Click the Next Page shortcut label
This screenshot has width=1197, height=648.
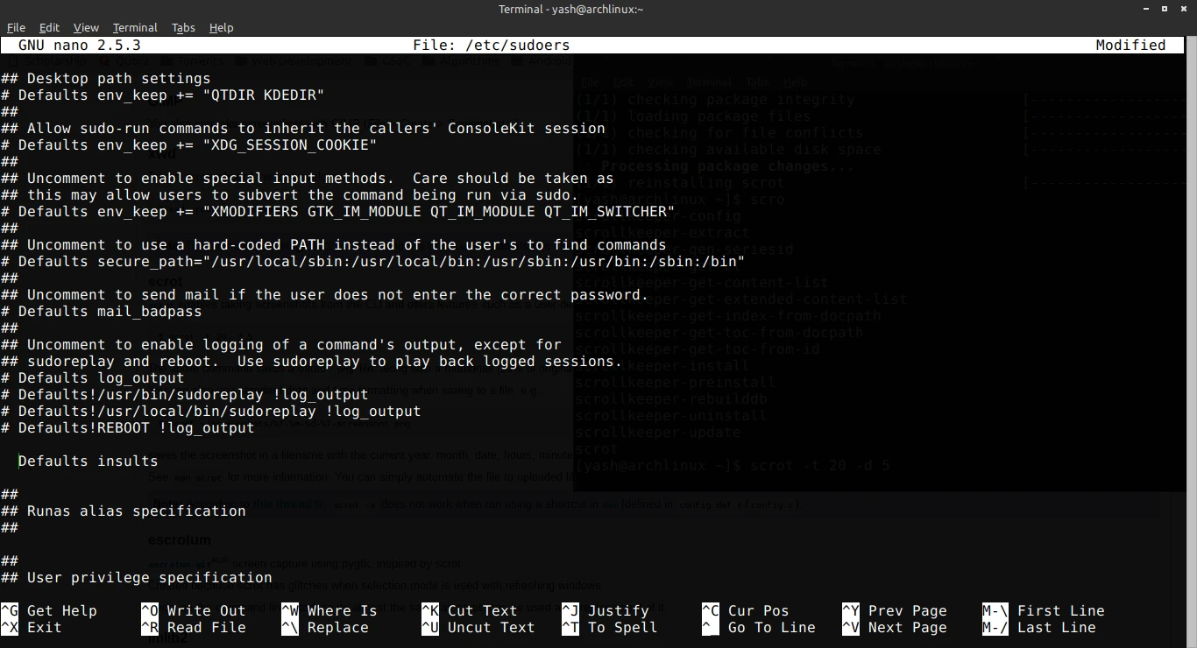(906, 627)
